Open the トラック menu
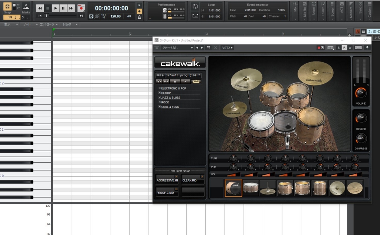 [x=69, y=24]
